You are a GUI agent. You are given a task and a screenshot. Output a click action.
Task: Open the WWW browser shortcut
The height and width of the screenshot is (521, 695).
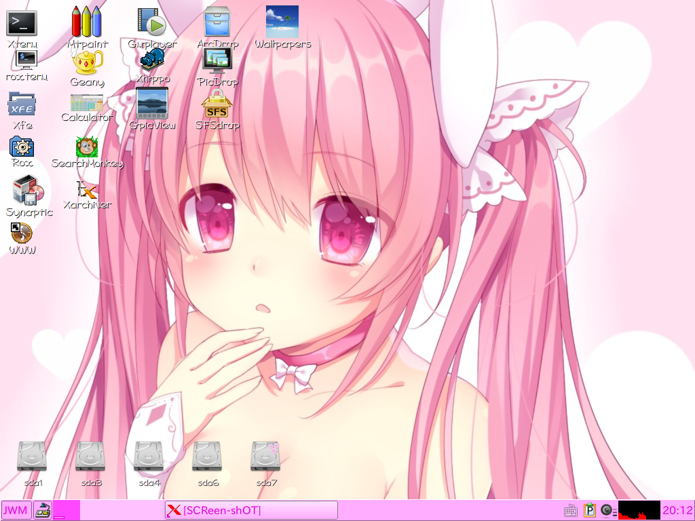coord(22,233)
